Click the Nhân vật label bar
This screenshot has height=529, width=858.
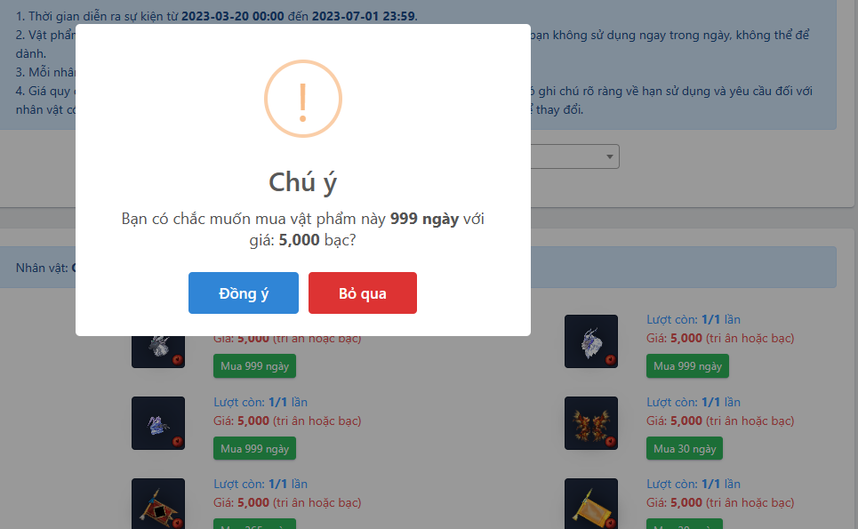click(418, 268)
